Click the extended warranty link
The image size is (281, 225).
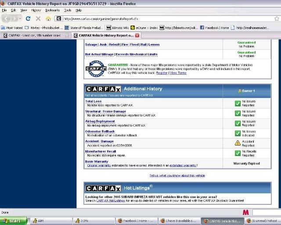pos(183,165)
